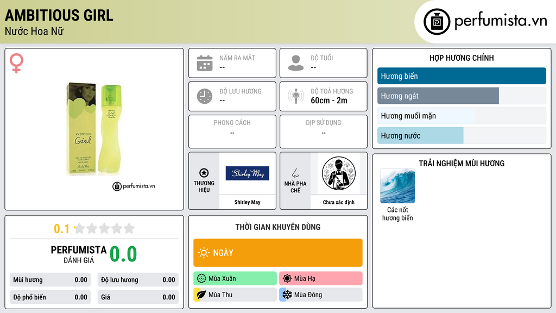The image size is (556, 313).
Task: Click the nose icon for Nhà pha chế
Action: (295, 173)
